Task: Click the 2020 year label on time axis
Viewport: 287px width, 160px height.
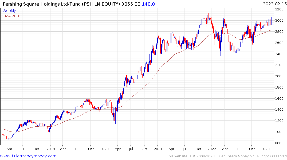Action: pyautogui.click(x=104, y=149)
